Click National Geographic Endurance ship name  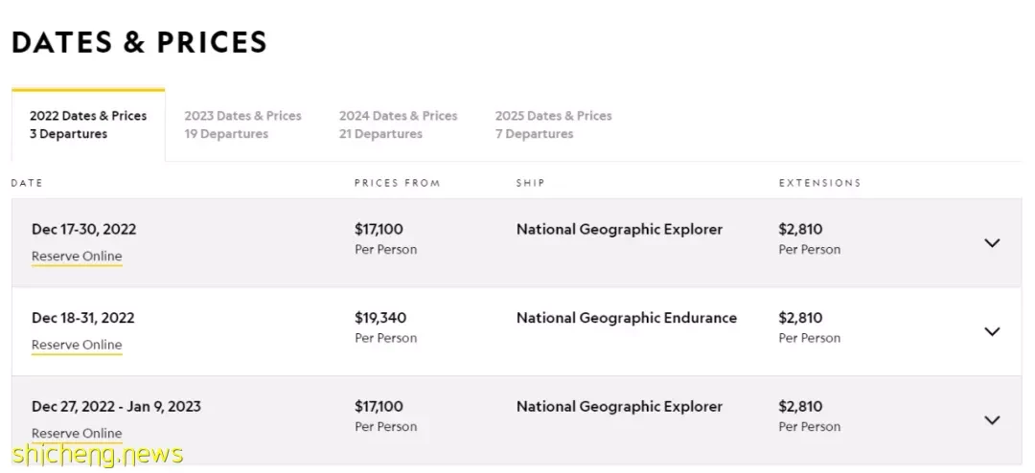[627, 318]
